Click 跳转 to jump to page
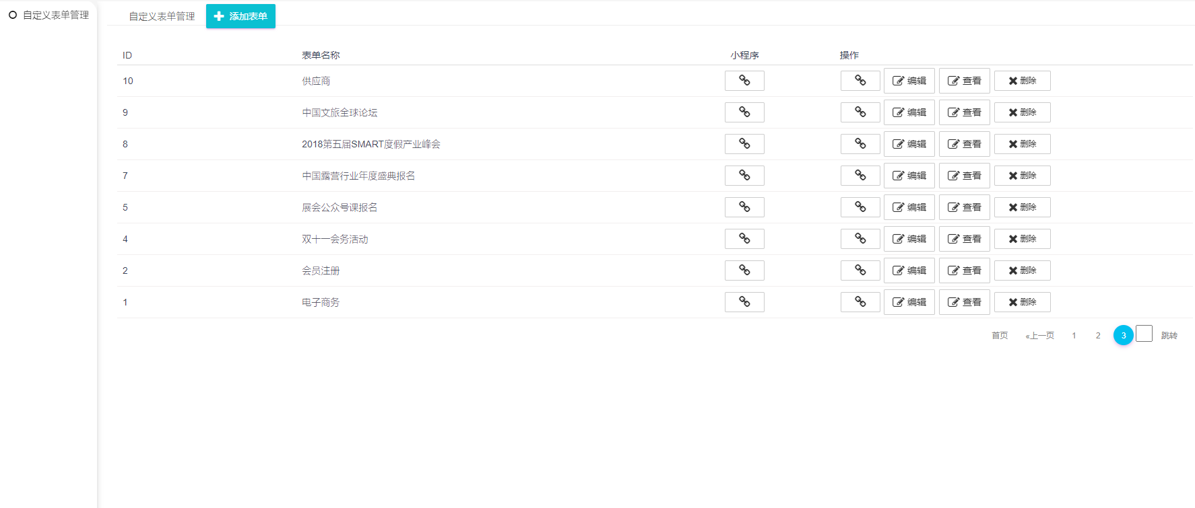This screenshot has width=1195, height=508. click(1169, 335)
